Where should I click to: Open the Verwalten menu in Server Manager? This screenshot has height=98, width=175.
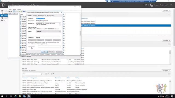156,5
